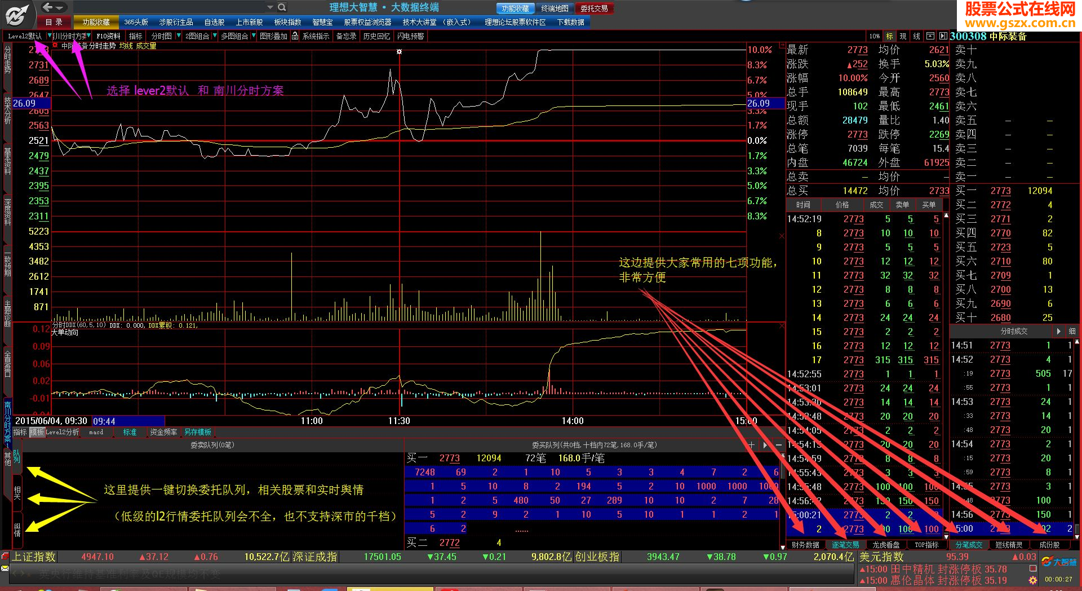Expand the 分时图 dropdown arrow
The height and width of the screenshot is (591, 1082).
179,36
